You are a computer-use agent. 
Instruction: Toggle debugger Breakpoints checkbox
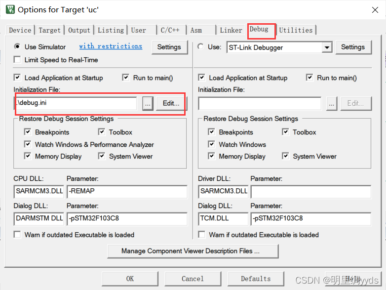(211, 132)
